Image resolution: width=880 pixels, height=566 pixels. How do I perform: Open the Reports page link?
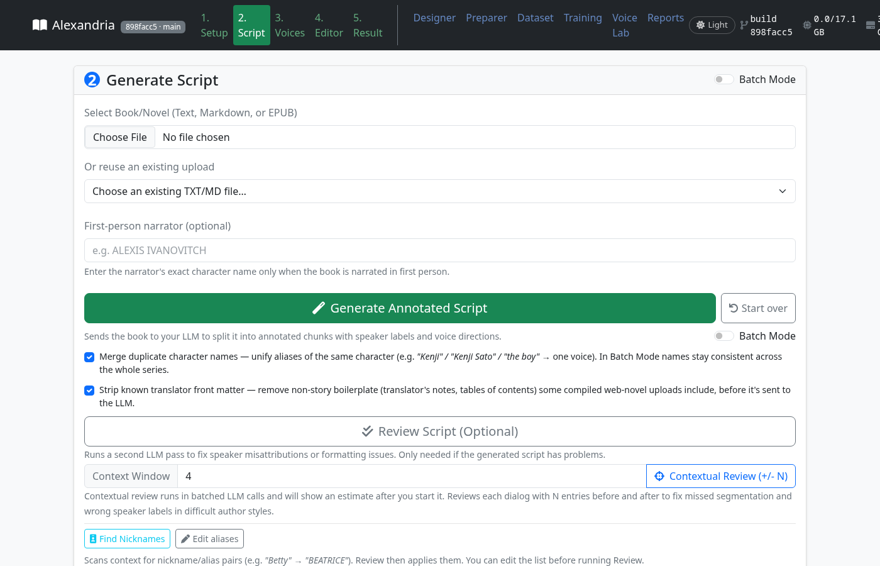tap(666, 18)
